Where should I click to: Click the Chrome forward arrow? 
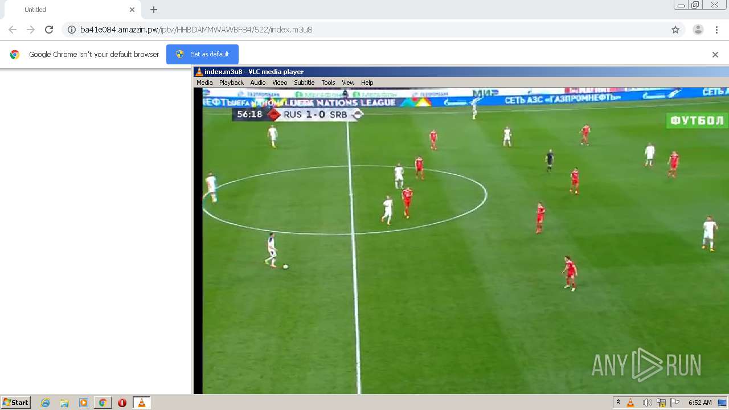click(31, 30)
